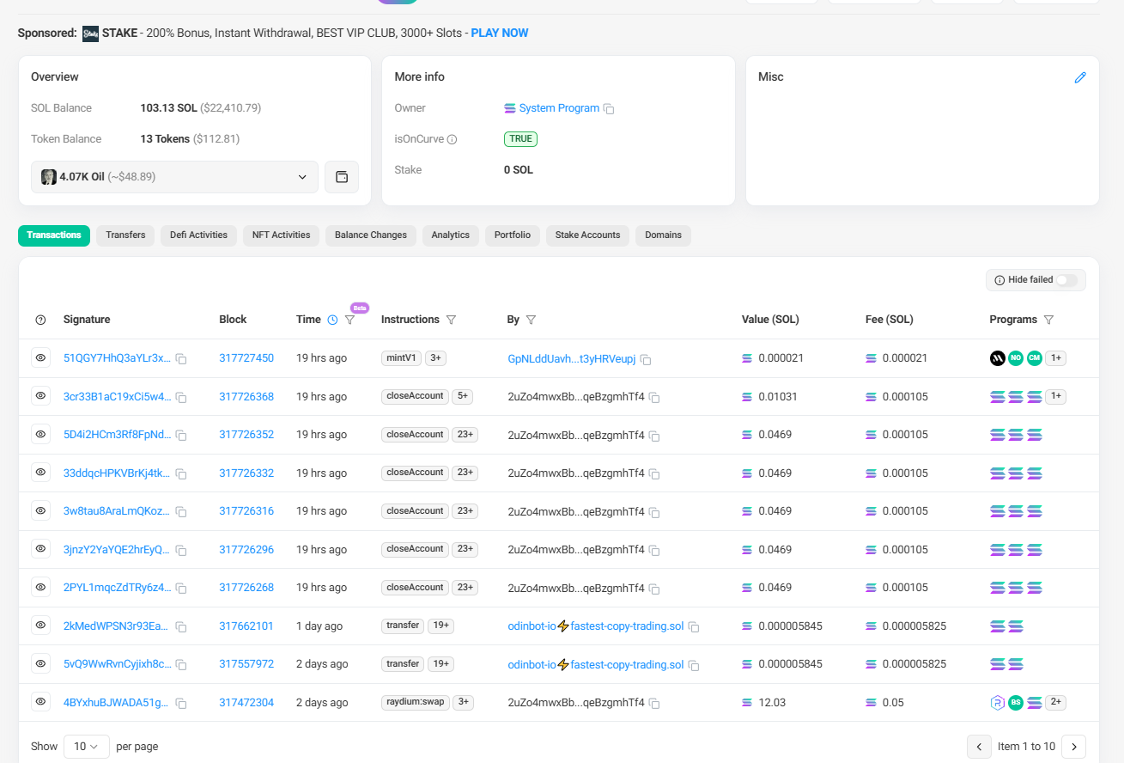Toggle the Hide failed switch
The height and width of the screenshot is (763, 1124).
point(1066,280)
